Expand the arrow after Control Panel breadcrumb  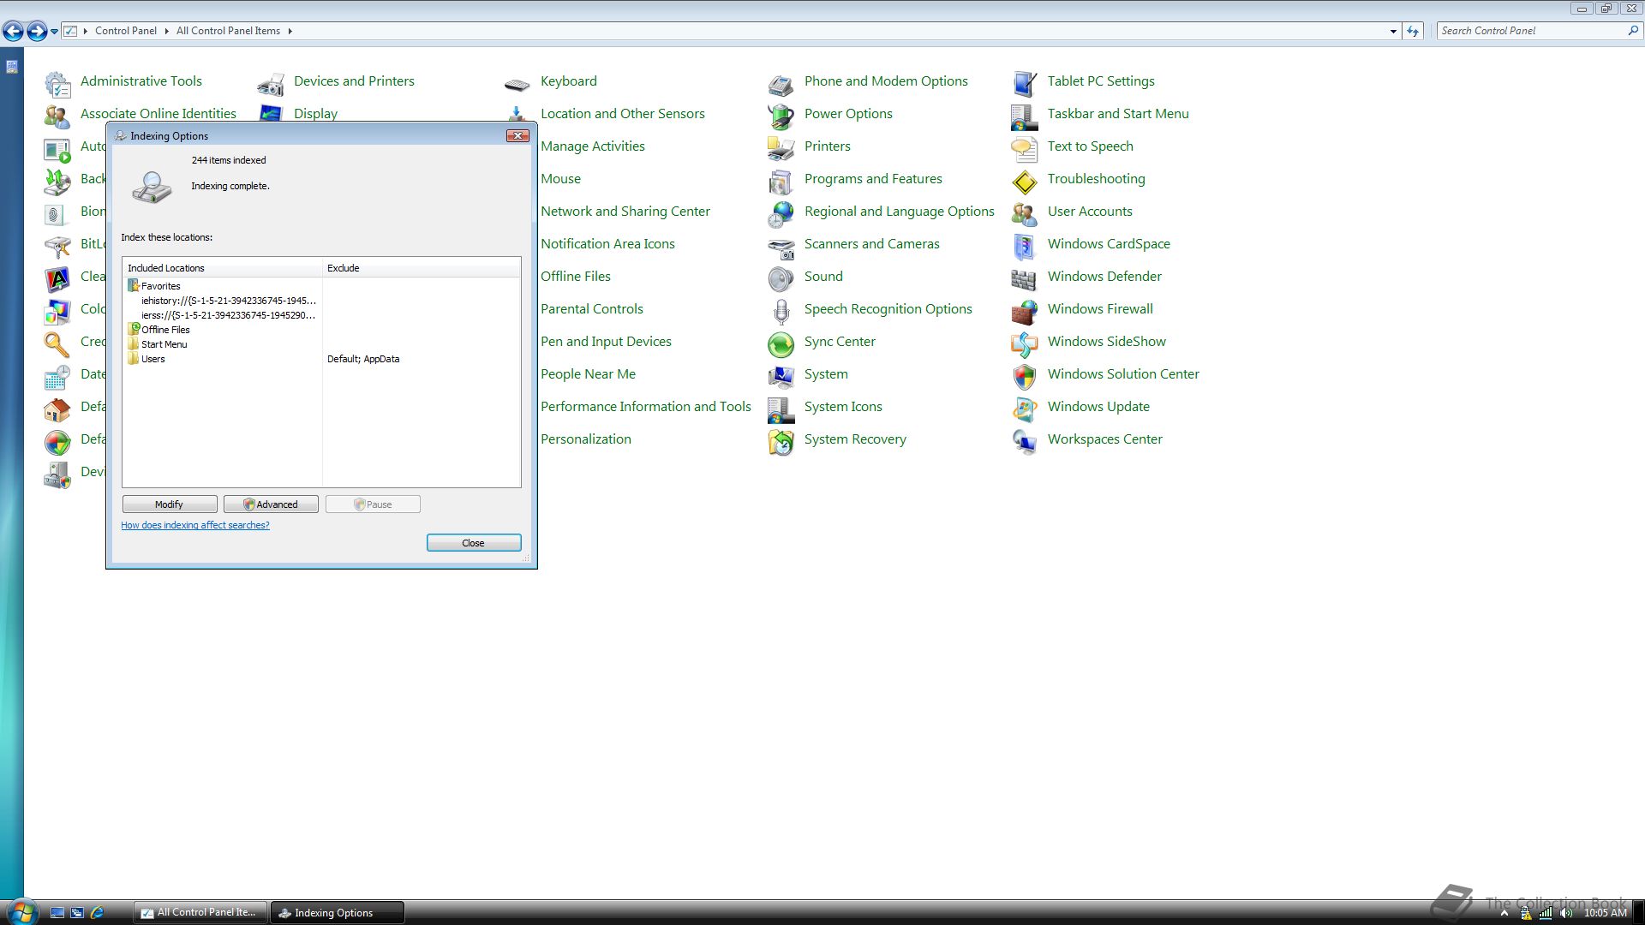point(166,32)
